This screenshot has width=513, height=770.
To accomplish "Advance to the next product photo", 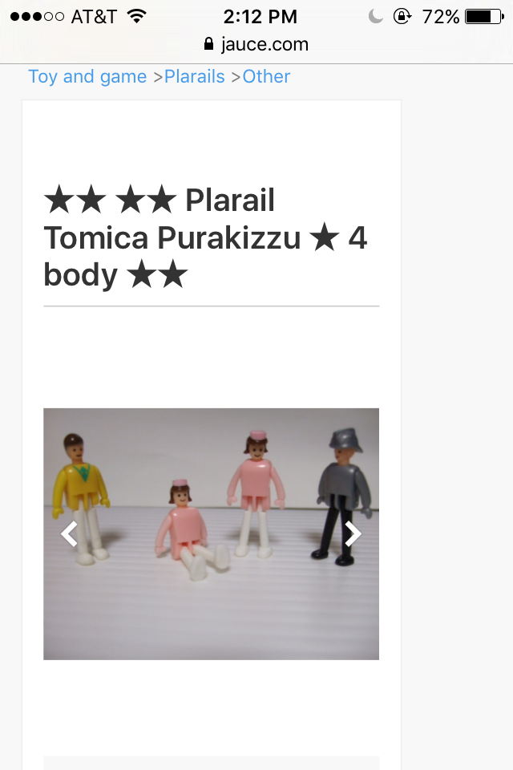I will [353, 534].
